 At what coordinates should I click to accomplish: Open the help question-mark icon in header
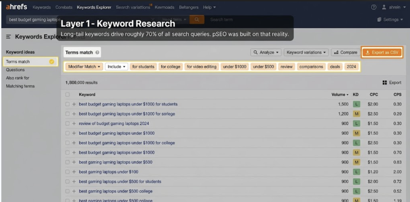[374, 7]
